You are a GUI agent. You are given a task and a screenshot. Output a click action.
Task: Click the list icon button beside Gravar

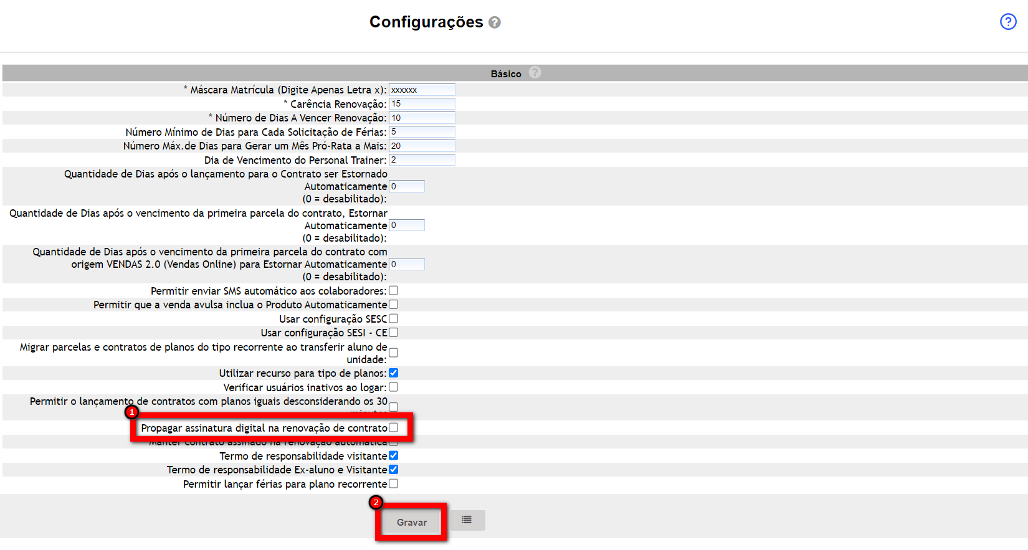click(467, 520)
